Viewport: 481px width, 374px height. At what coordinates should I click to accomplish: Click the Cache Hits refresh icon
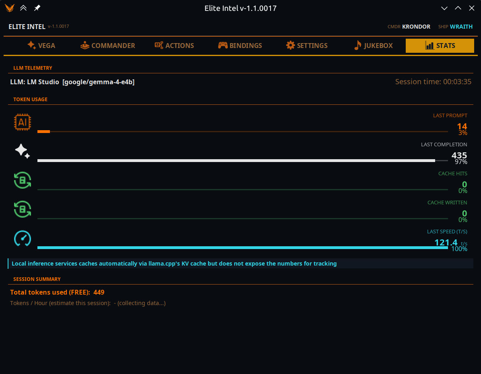coord(23,180)
